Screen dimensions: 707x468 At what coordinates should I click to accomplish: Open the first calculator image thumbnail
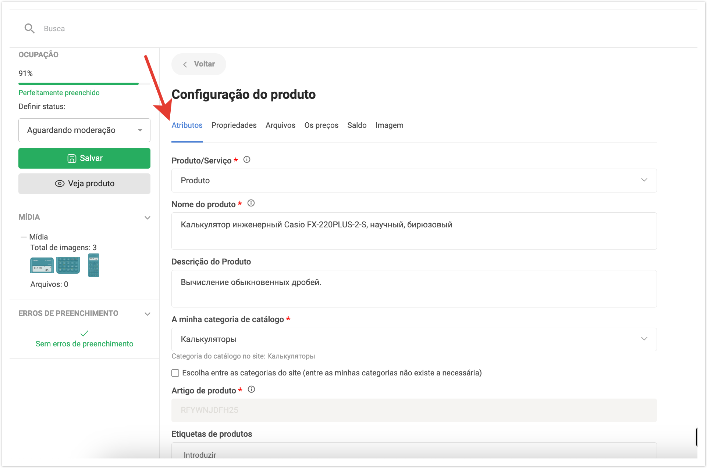(42, 265)
